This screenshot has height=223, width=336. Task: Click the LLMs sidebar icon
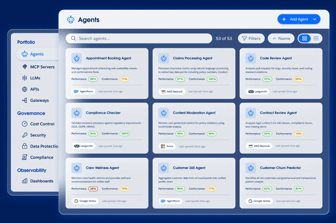(25, 78)
